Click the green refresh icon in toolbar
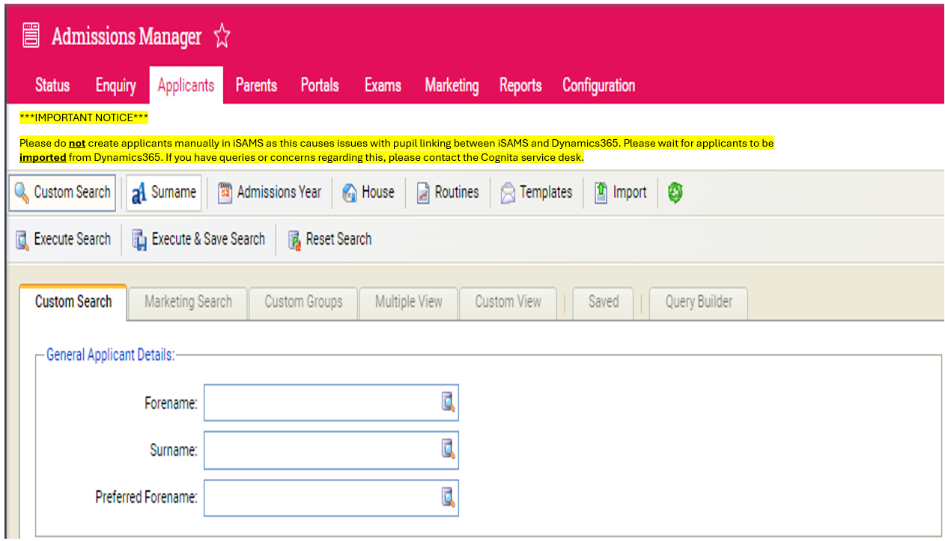945x541 pixels. click(675, 193)
